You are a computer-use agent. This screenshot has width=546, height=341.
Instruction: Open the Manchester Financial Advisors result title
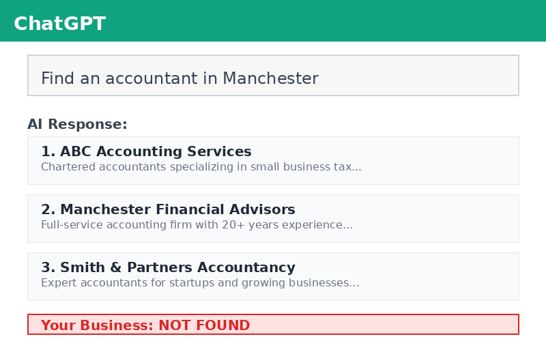pos(177,210)
